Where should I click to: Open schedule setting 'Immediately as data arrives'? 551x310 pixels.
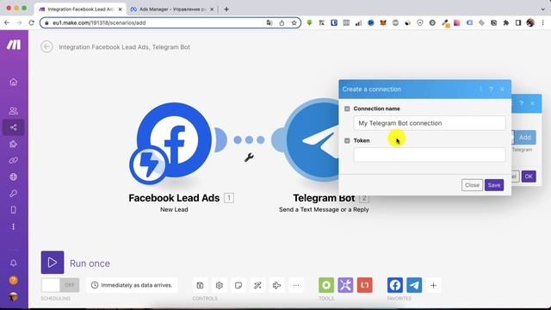point(132,285)
